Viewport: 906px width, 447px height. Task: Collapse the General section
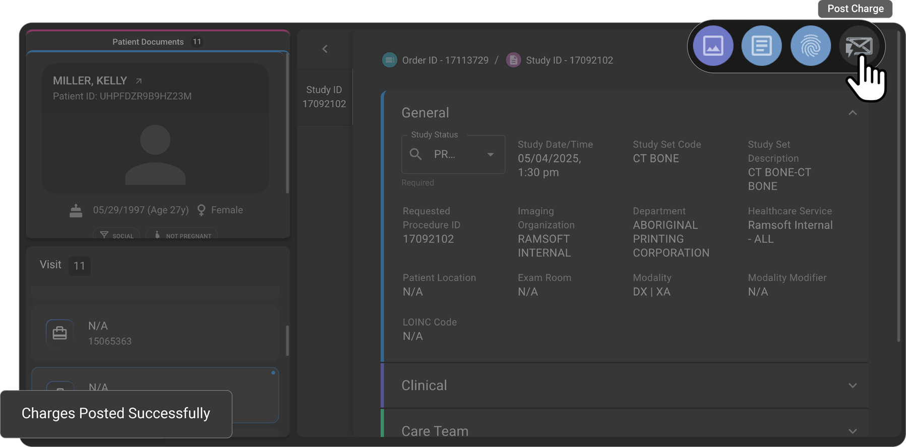(x=852, y=113)
